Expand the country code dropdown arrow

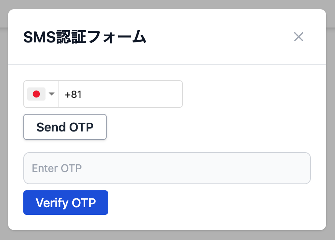click(x=52, y=94)
